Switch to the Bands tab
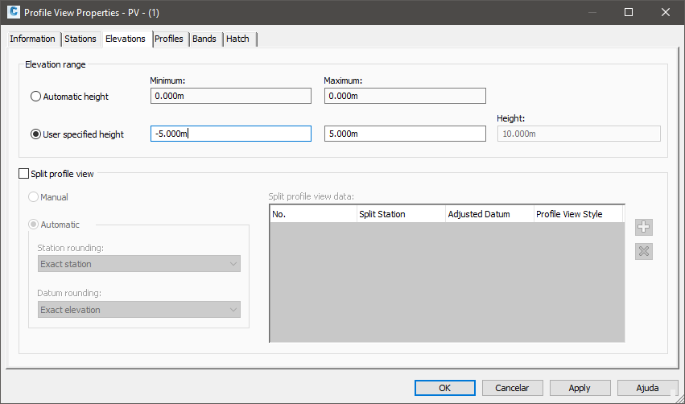The width and height of the screenshot is (685, 404). [x=204, y=39]
